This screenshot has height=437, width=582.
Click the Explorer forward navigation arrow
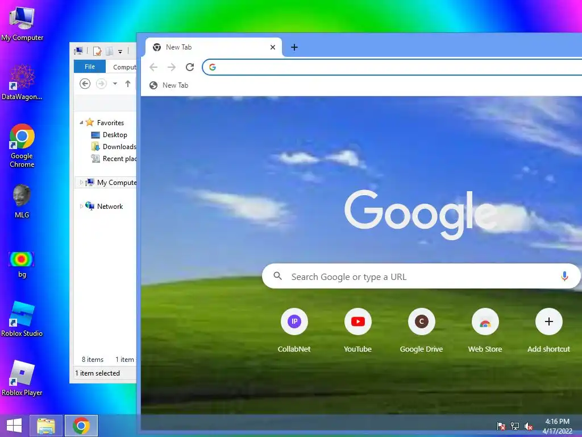click(101, 84)
